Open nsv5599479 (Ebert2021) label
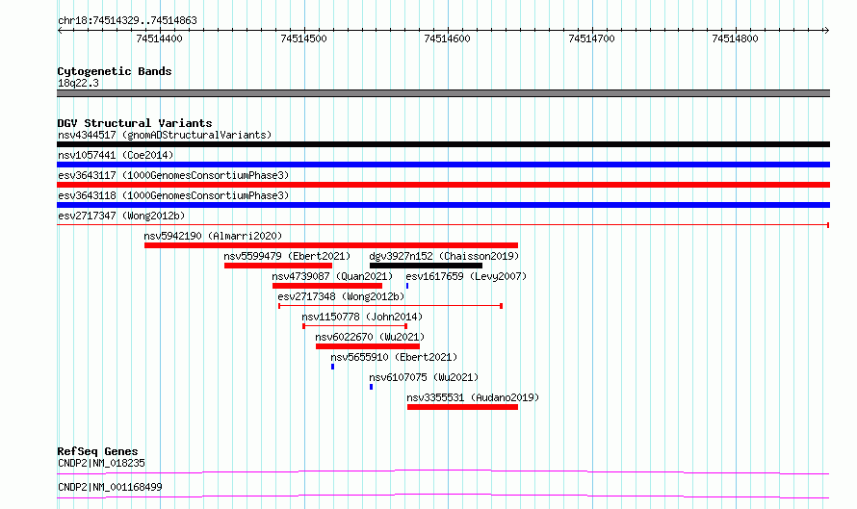The width and height of the screenshot is (857, 509). [x=287, y=256]
